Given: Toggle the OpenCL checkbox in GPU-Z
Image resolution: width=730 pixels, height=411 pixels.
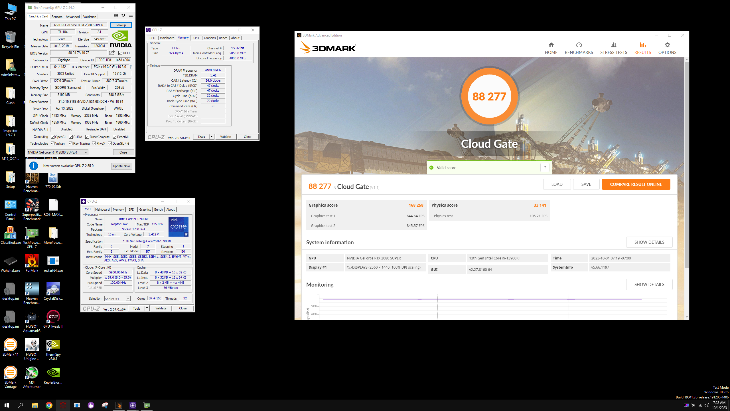Looking at the screenshot, I should (x=52, y=137).
